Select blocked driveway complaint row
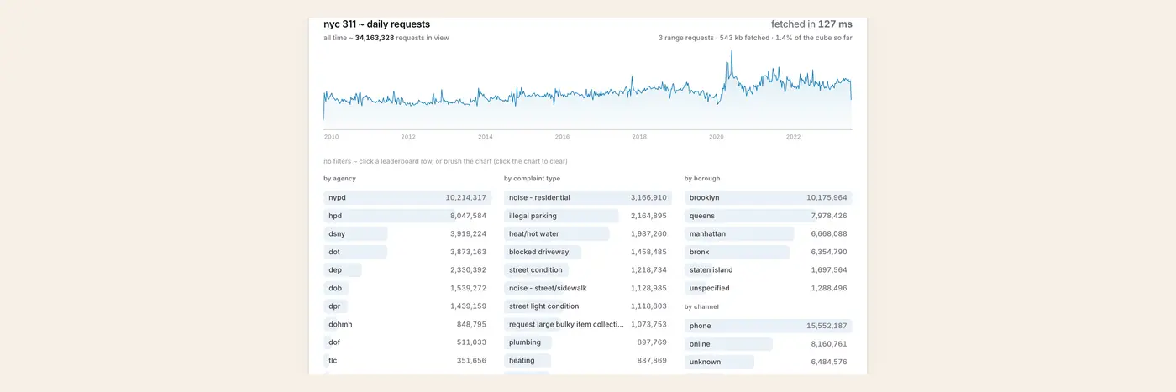This screenshot has width=1176, height=392. click(588, 252)
